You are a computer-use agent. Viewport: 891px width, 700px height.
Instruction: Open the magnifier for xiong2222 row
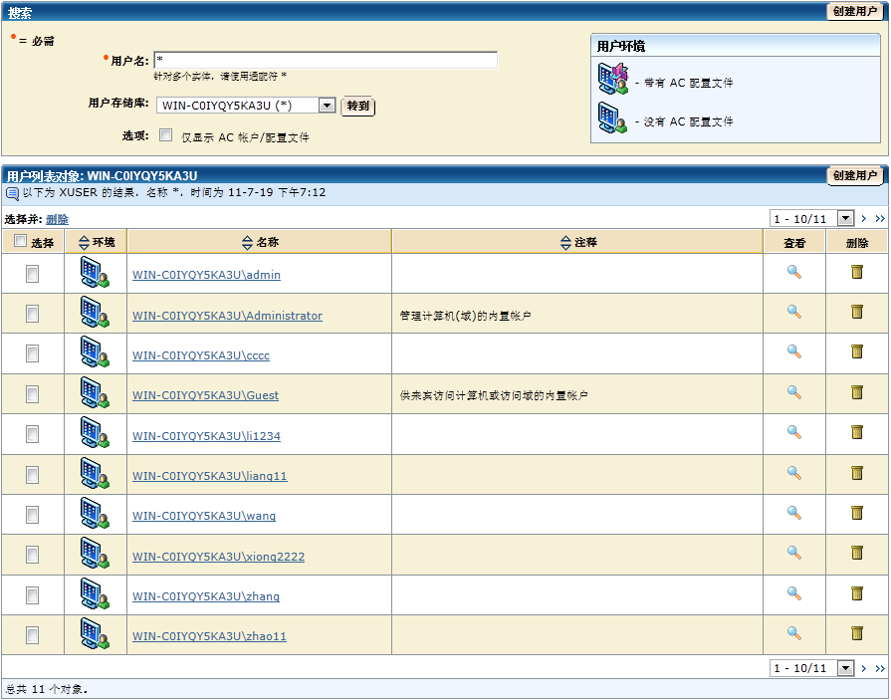click(793, 553)
